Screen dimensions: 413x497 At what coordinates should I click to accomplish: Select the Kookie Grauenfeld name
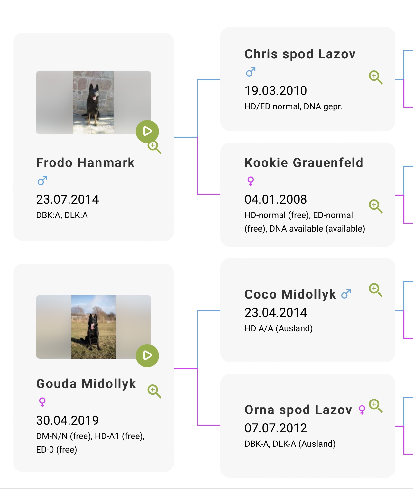pyautogui.click(x=304, y=163)
